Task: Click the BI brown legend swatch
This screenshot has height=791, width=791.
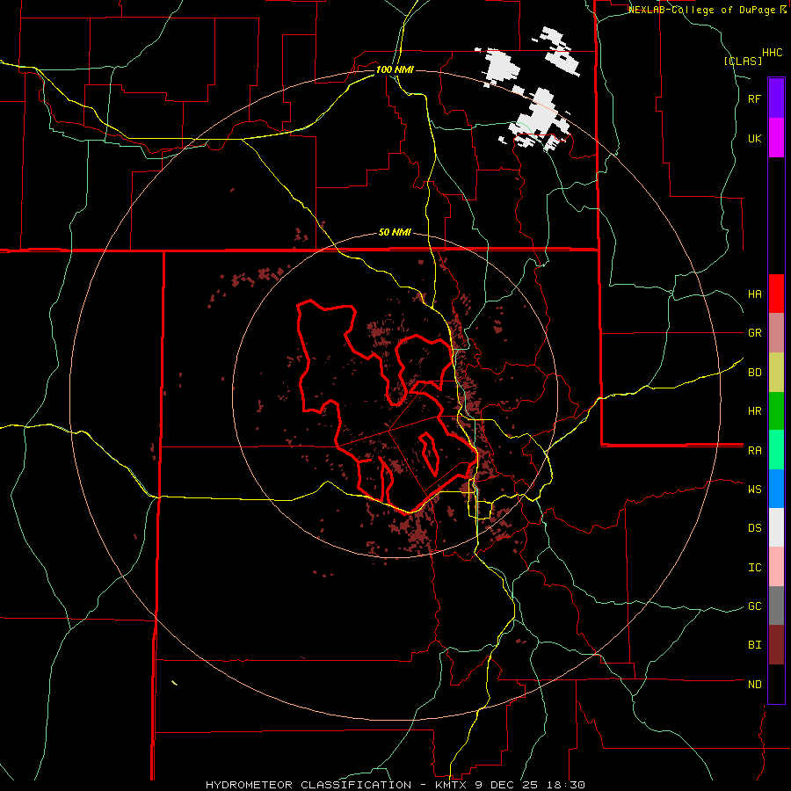Action: pyautogui.click(x=776, y=645)
